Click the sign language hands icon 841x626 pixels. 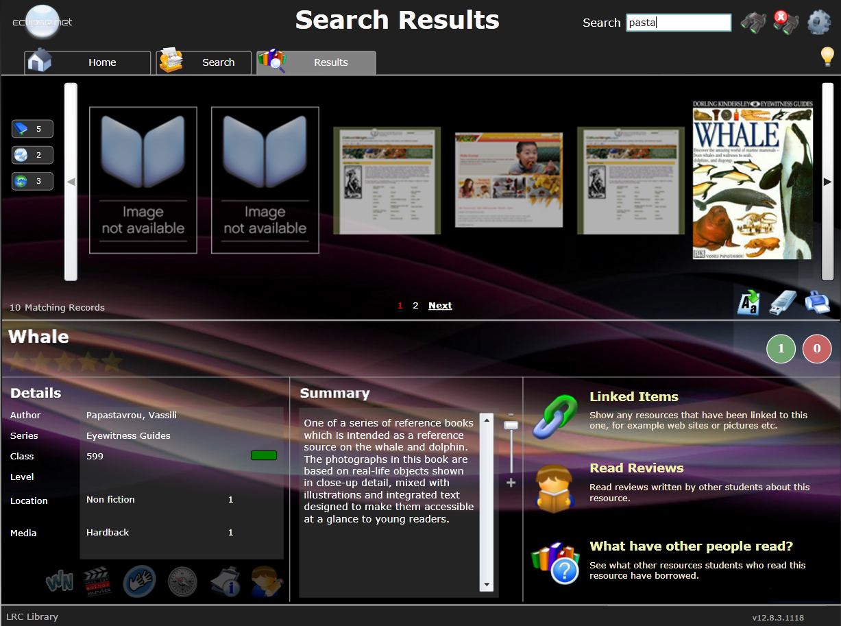pos(140,581)
